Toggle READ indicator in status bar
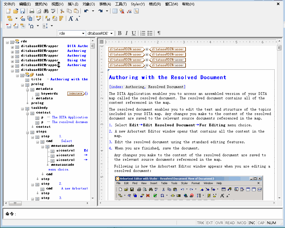The height and width of the screenshot is (228, 285). (x=230, y=223)
